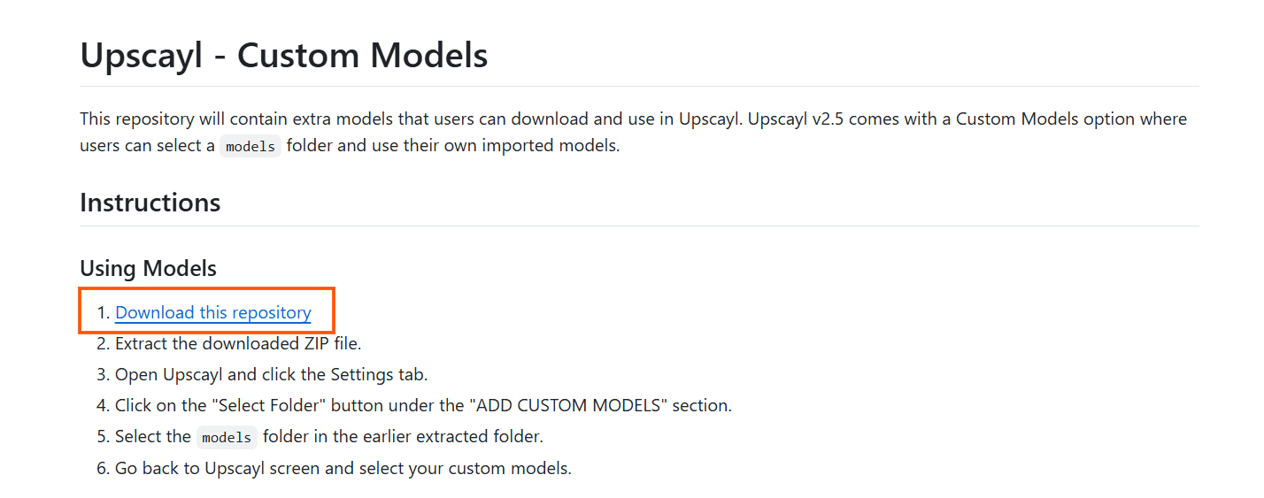Click the "Extract the downloaded ZIP file" step

[x=238, y=343]
